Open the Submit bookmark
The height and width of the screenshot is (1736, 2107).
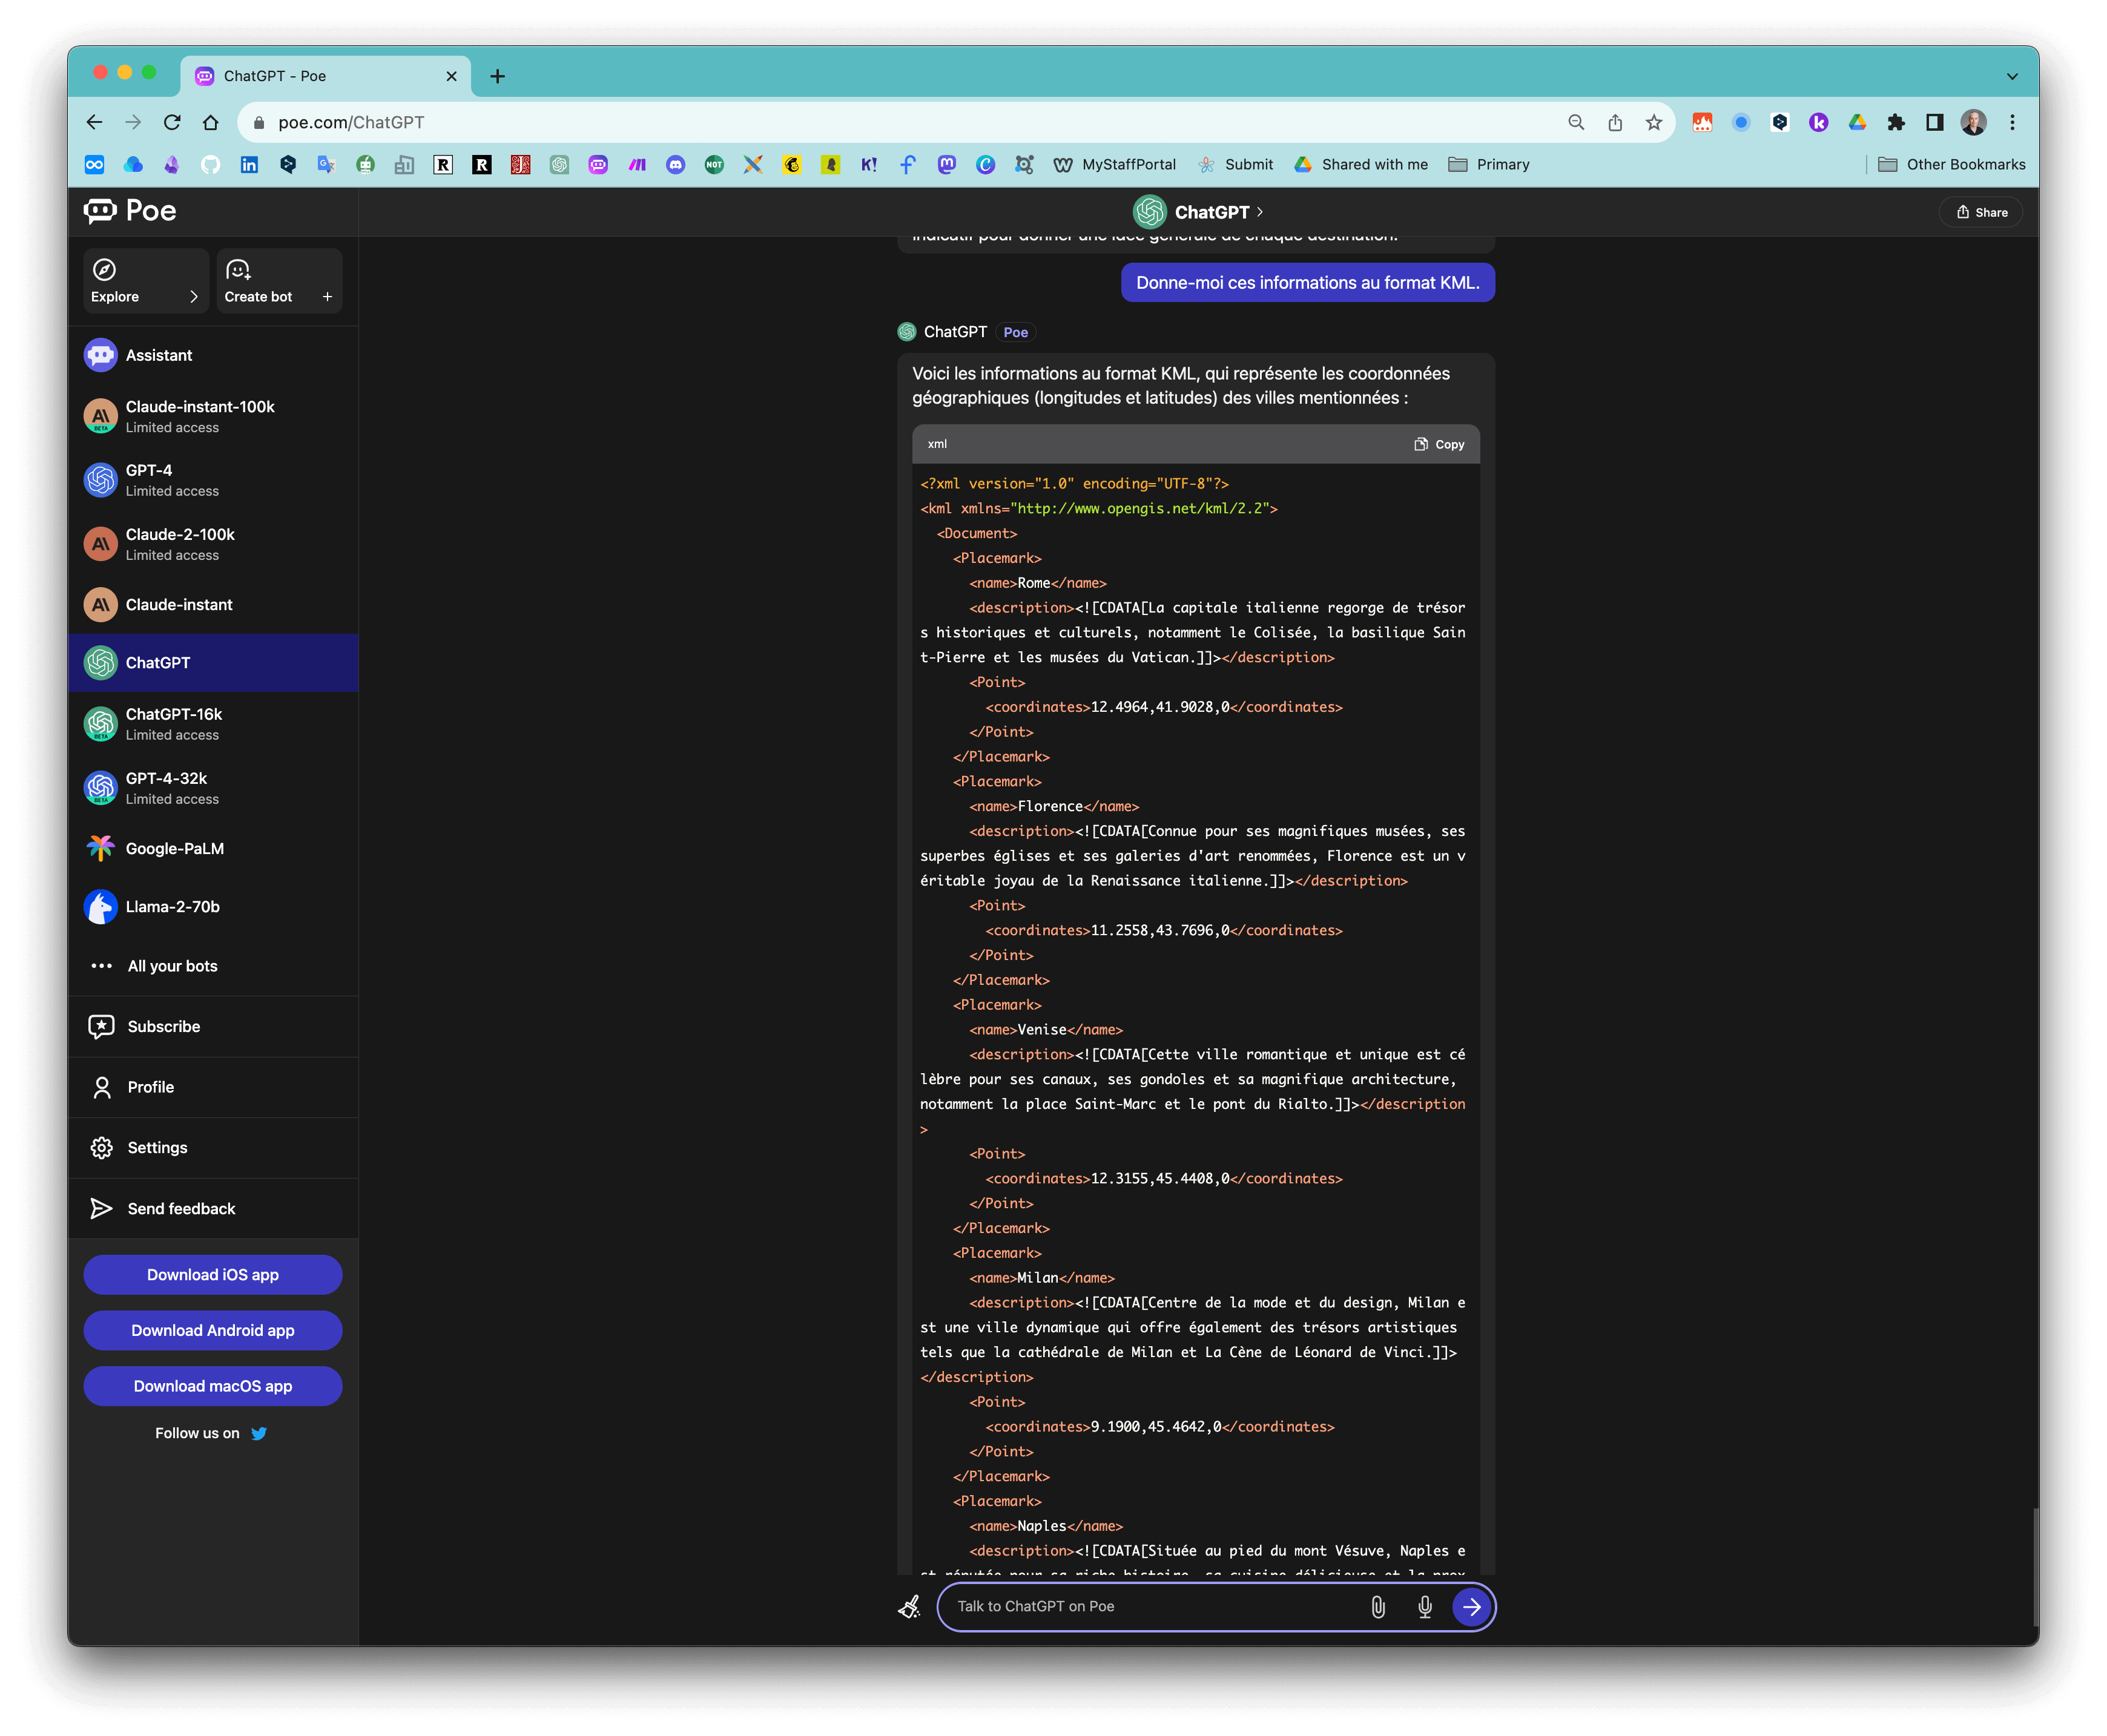[1235, 164]
